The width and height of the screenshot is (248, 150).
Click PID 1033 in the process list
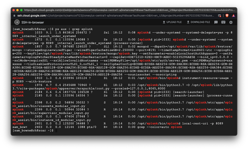39,32
